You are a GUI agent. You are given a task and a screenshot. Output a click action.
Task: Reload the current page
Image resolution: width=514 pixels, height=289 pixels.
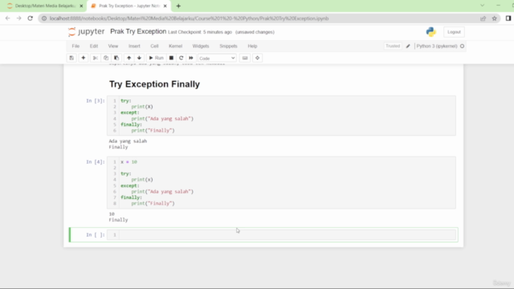pyautogui.click(x=31, y=18)
